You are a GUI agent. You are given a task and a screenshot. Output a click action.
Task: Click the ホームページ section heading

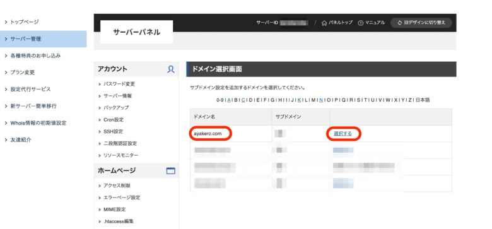tap(117, 171)
